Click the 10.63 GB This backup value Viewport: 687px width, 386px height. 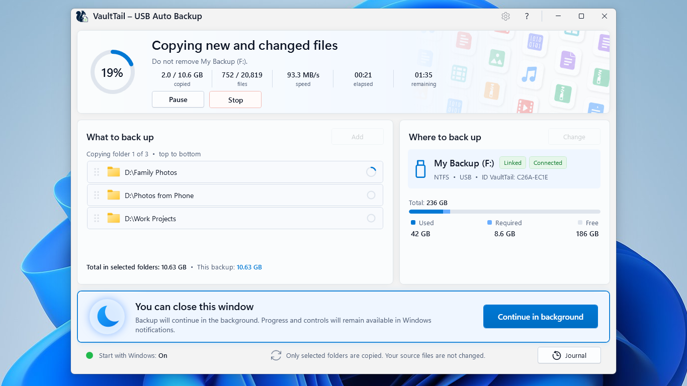click(x=249, y=267)
